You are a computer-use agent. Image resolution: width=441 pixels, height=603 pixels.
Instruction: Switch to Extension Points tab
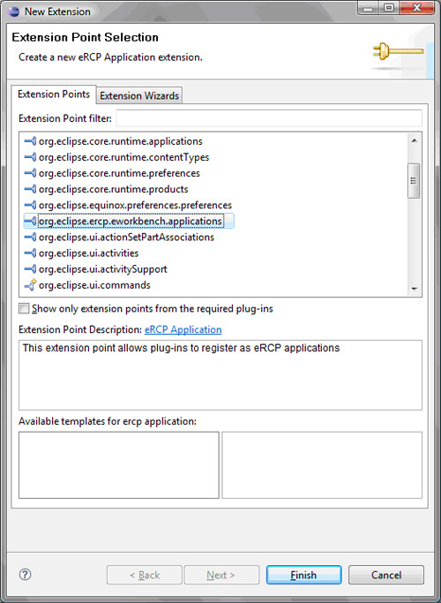[54, 94]
